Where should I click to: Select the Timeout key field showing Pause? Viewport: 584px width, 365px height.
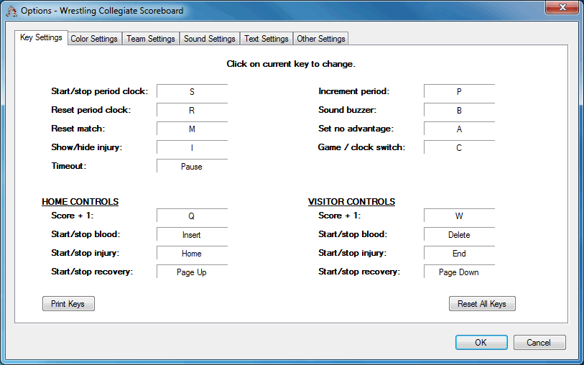tap(192, 167)
